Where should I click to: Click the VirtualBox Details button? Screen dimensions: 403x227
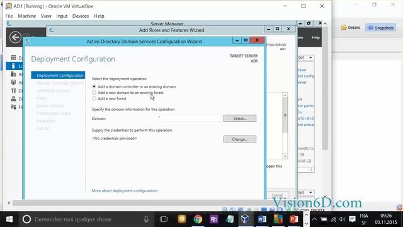pos(351,28)
